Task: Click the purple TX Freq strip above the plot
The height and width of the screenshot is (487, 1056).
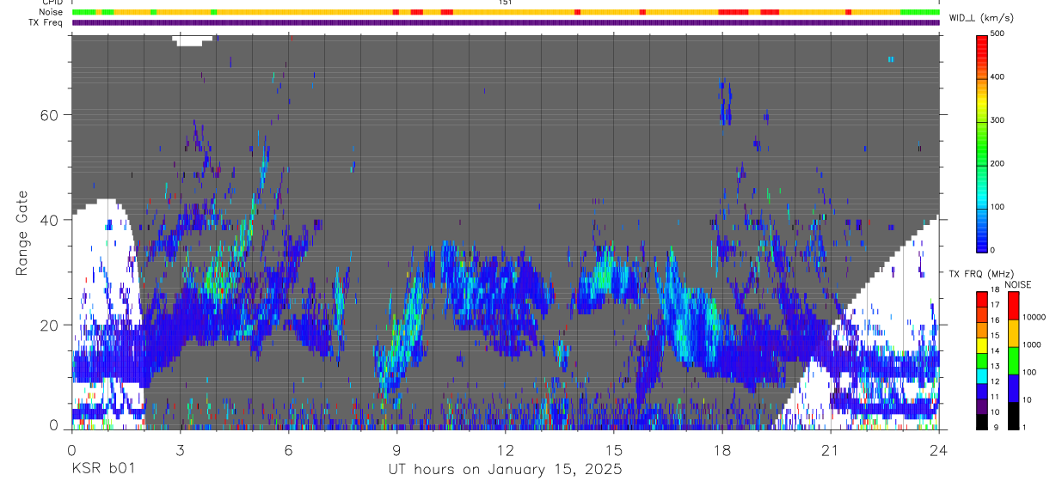Action: click(x=505, y=22)
